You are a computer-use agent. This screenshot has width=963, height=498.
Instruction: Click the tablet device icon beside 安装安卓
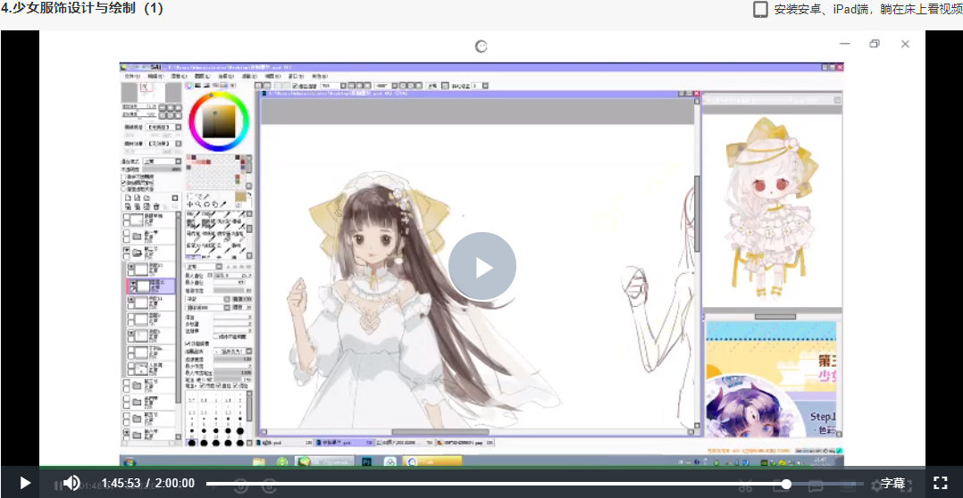click(x=761, y=10)
